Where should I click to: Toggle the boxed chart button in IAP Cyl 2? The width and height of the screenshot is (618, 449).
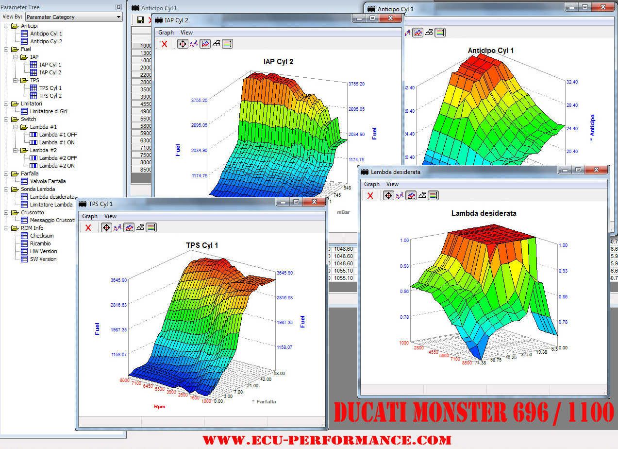point(205,44)
